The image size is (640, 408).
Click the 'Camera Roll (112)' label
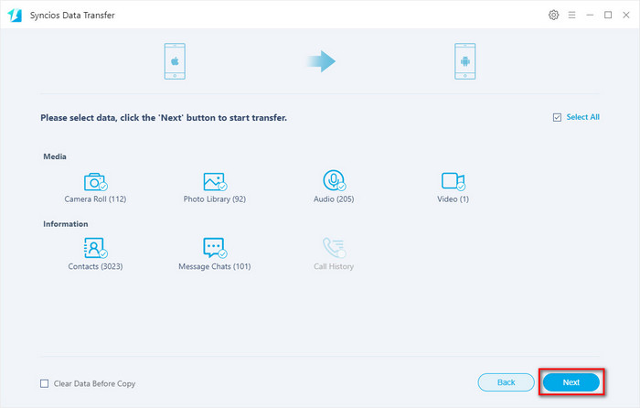95,199
